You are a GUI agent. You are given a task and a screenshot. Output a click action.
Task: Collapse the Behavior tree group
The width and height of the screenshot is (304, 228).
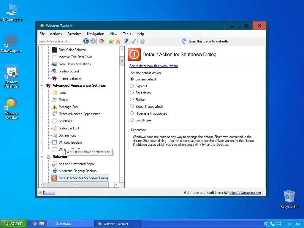(x=42, y=157)
